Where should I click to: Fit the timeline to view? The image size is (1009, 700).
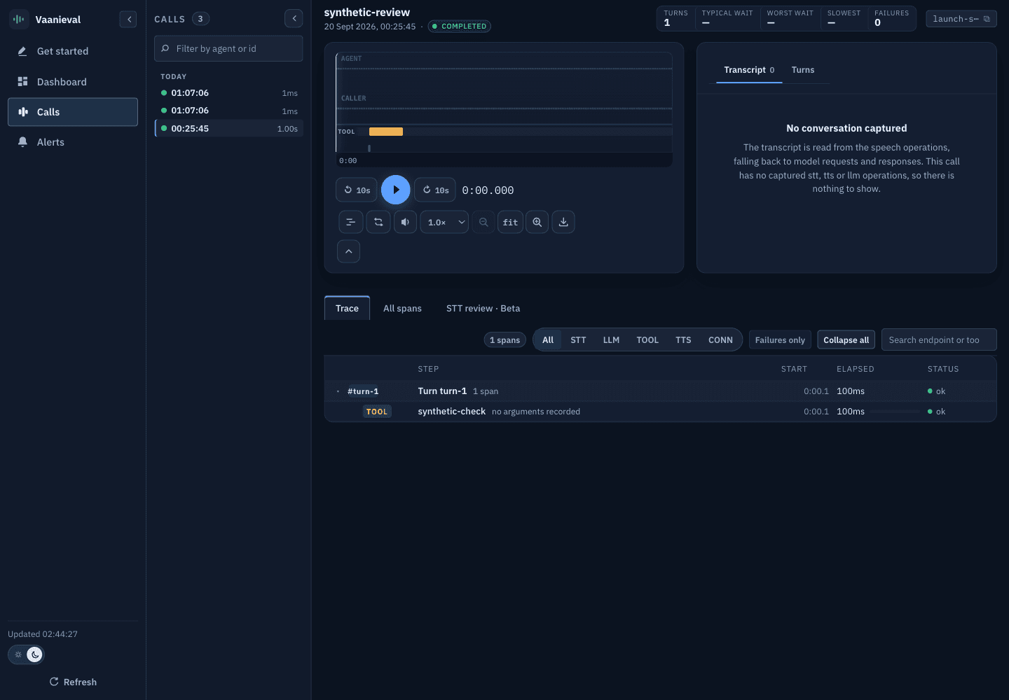click(x=510, y=222)
